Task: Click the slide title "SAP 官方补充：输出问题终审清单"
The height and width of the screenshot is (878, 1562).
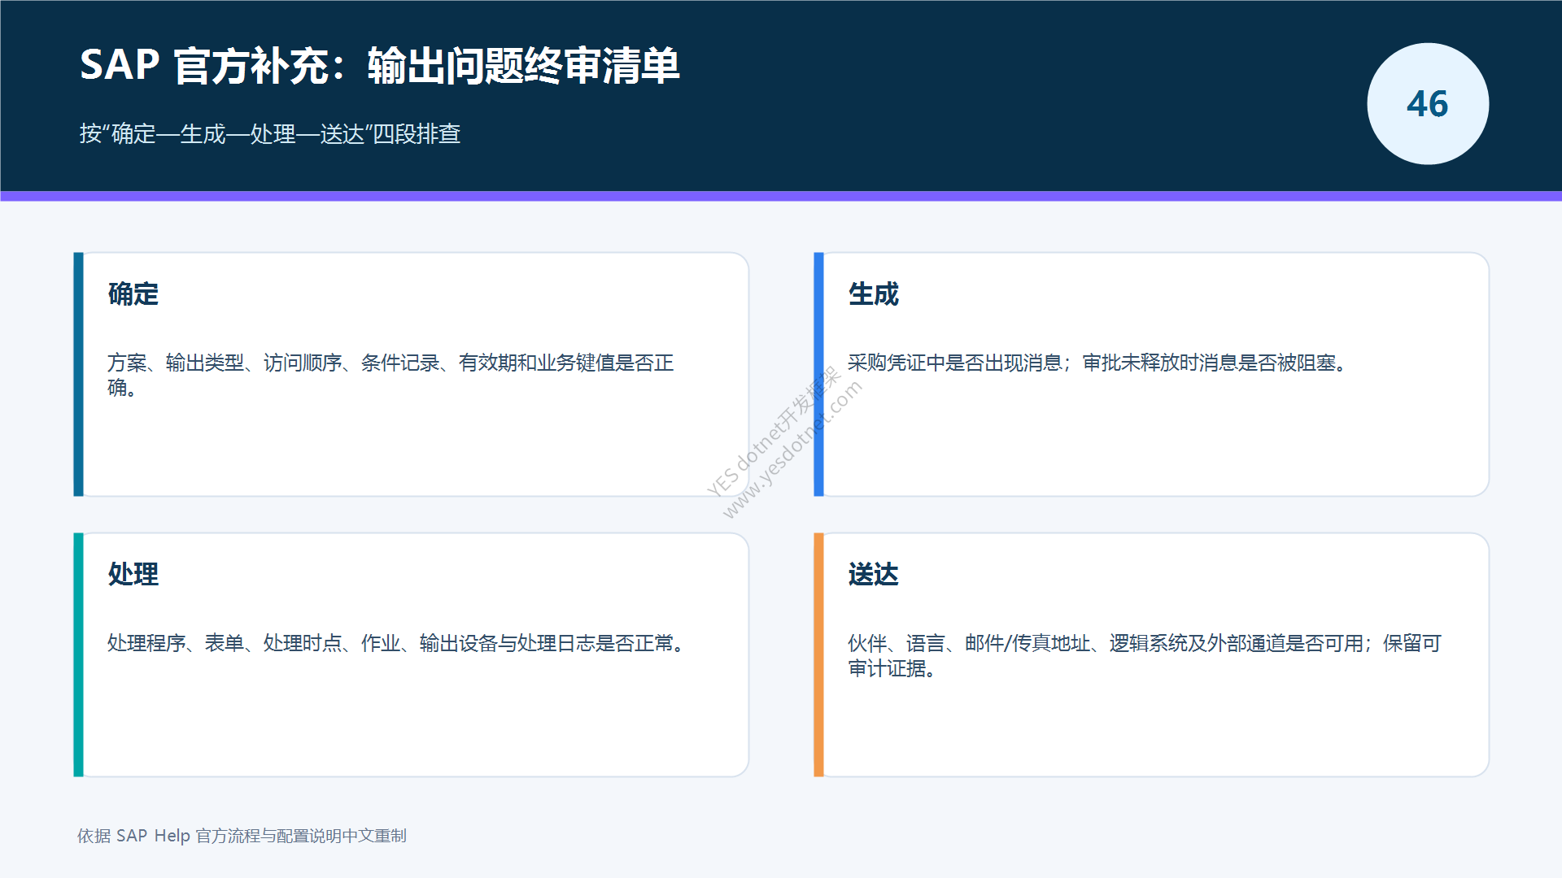Action: 379,66
